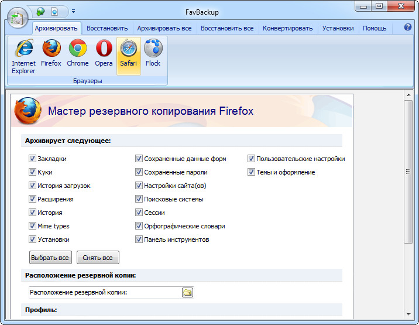Toggle Панель инструментов checkbox
419x325 pixels.
point(139,240)
